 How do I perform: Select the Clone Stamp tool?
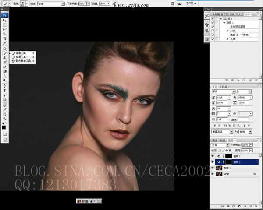tap(4, 58)
